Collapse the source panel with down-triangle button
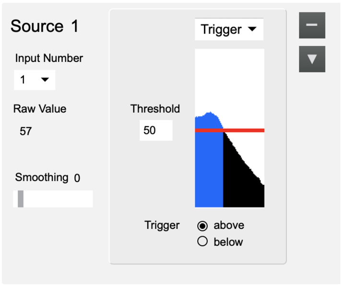The width and height of the screenshot is (345, 288). click(312, 59)
